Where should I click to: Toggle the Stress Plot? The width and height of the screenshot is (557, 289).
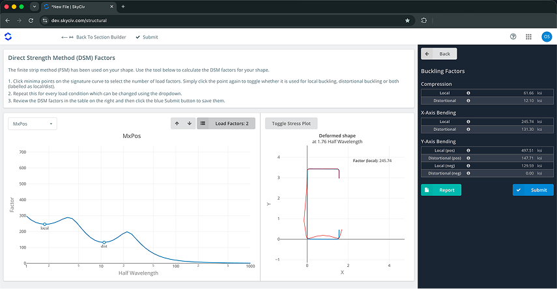coord(291,124)
